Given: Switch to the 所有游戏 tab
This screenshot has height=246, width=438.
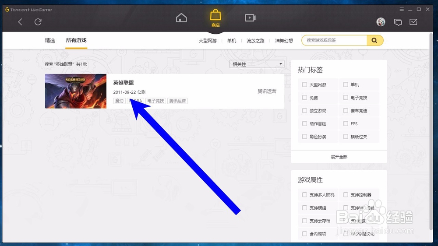Looking at the screenshot, I should coord(76,40).
